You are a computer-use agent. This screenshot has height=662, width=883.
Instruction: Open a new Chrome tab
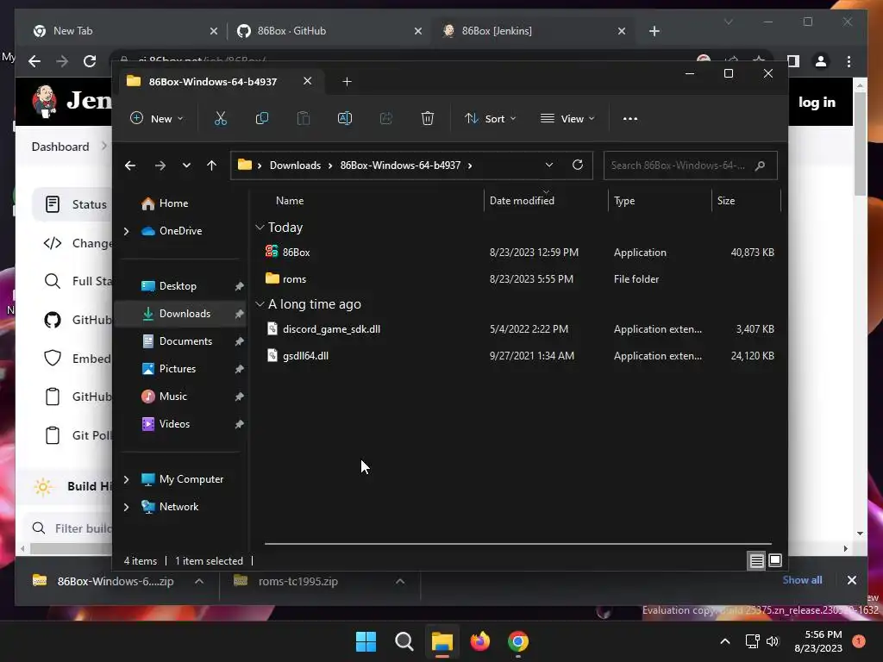(x=654, y=31)
